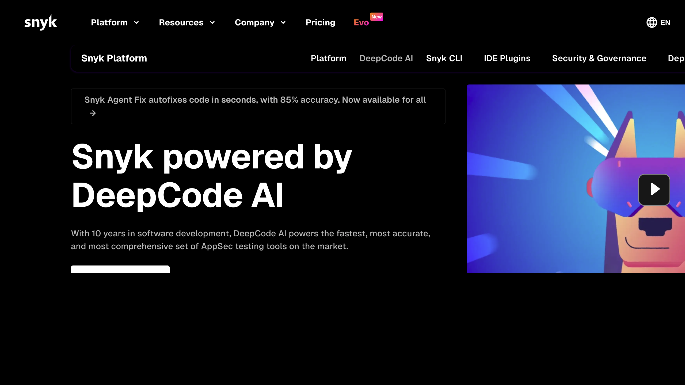Open the Platform menu in top navigation

[x=109, y=22]
